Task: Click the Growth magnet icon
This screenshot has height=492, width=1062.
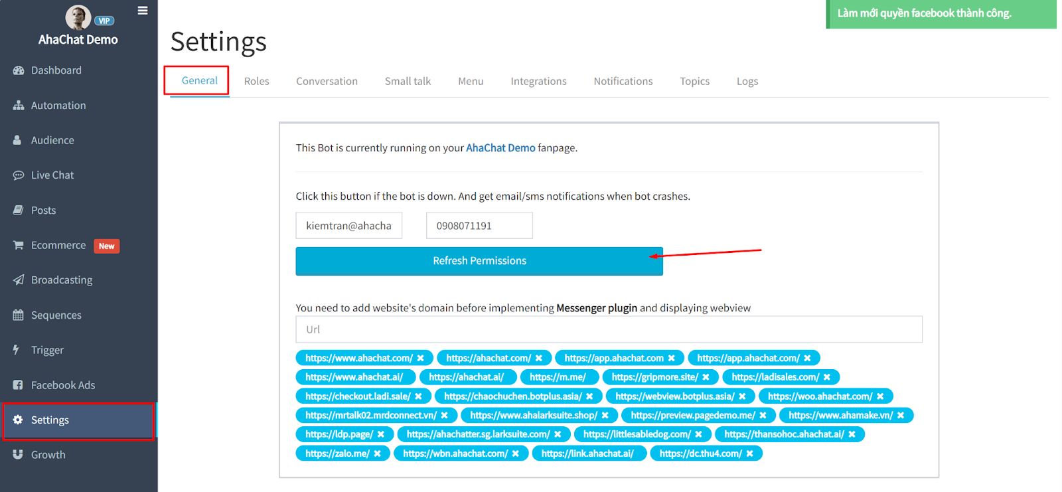Action: pyautogui.click(x=18, y=455)
